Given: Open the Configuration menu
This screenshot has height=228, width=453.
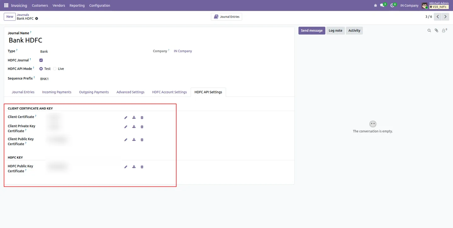Looking at the screenshot, I should tap(100, 5).
